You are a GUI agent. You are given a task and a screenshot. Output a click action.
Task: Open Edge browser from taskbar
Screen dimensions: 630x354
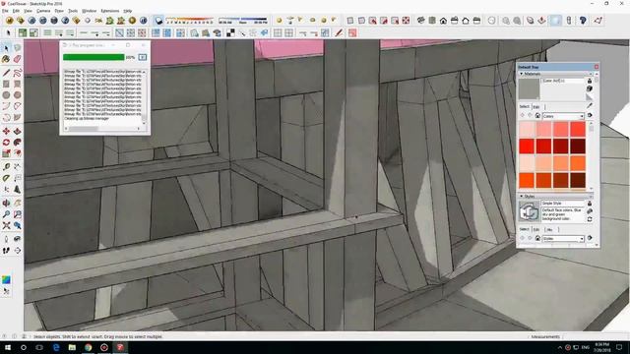(x=56, y=347)
